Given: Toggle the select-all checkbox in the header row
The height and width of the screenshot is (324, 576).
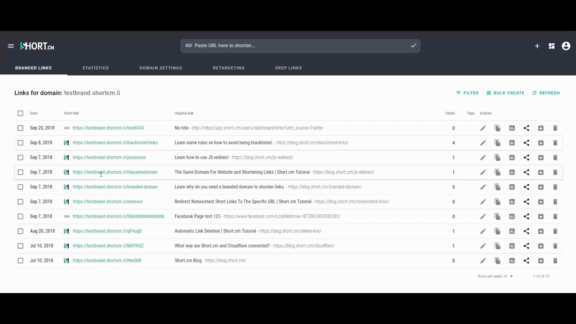Looking at the screenshot, I should (x=20, y=113).
